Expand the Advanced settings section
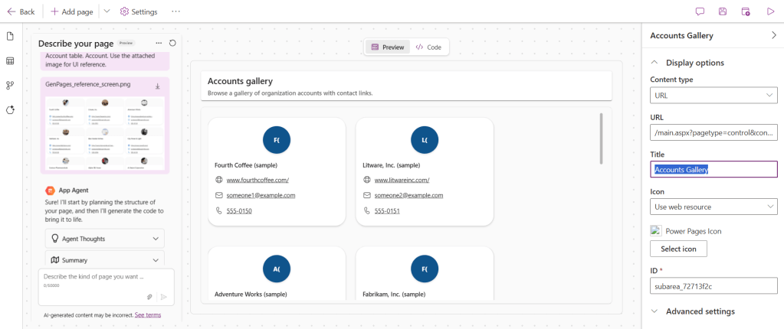Viewport: 784px width, 329px height. tap(700, 311)
